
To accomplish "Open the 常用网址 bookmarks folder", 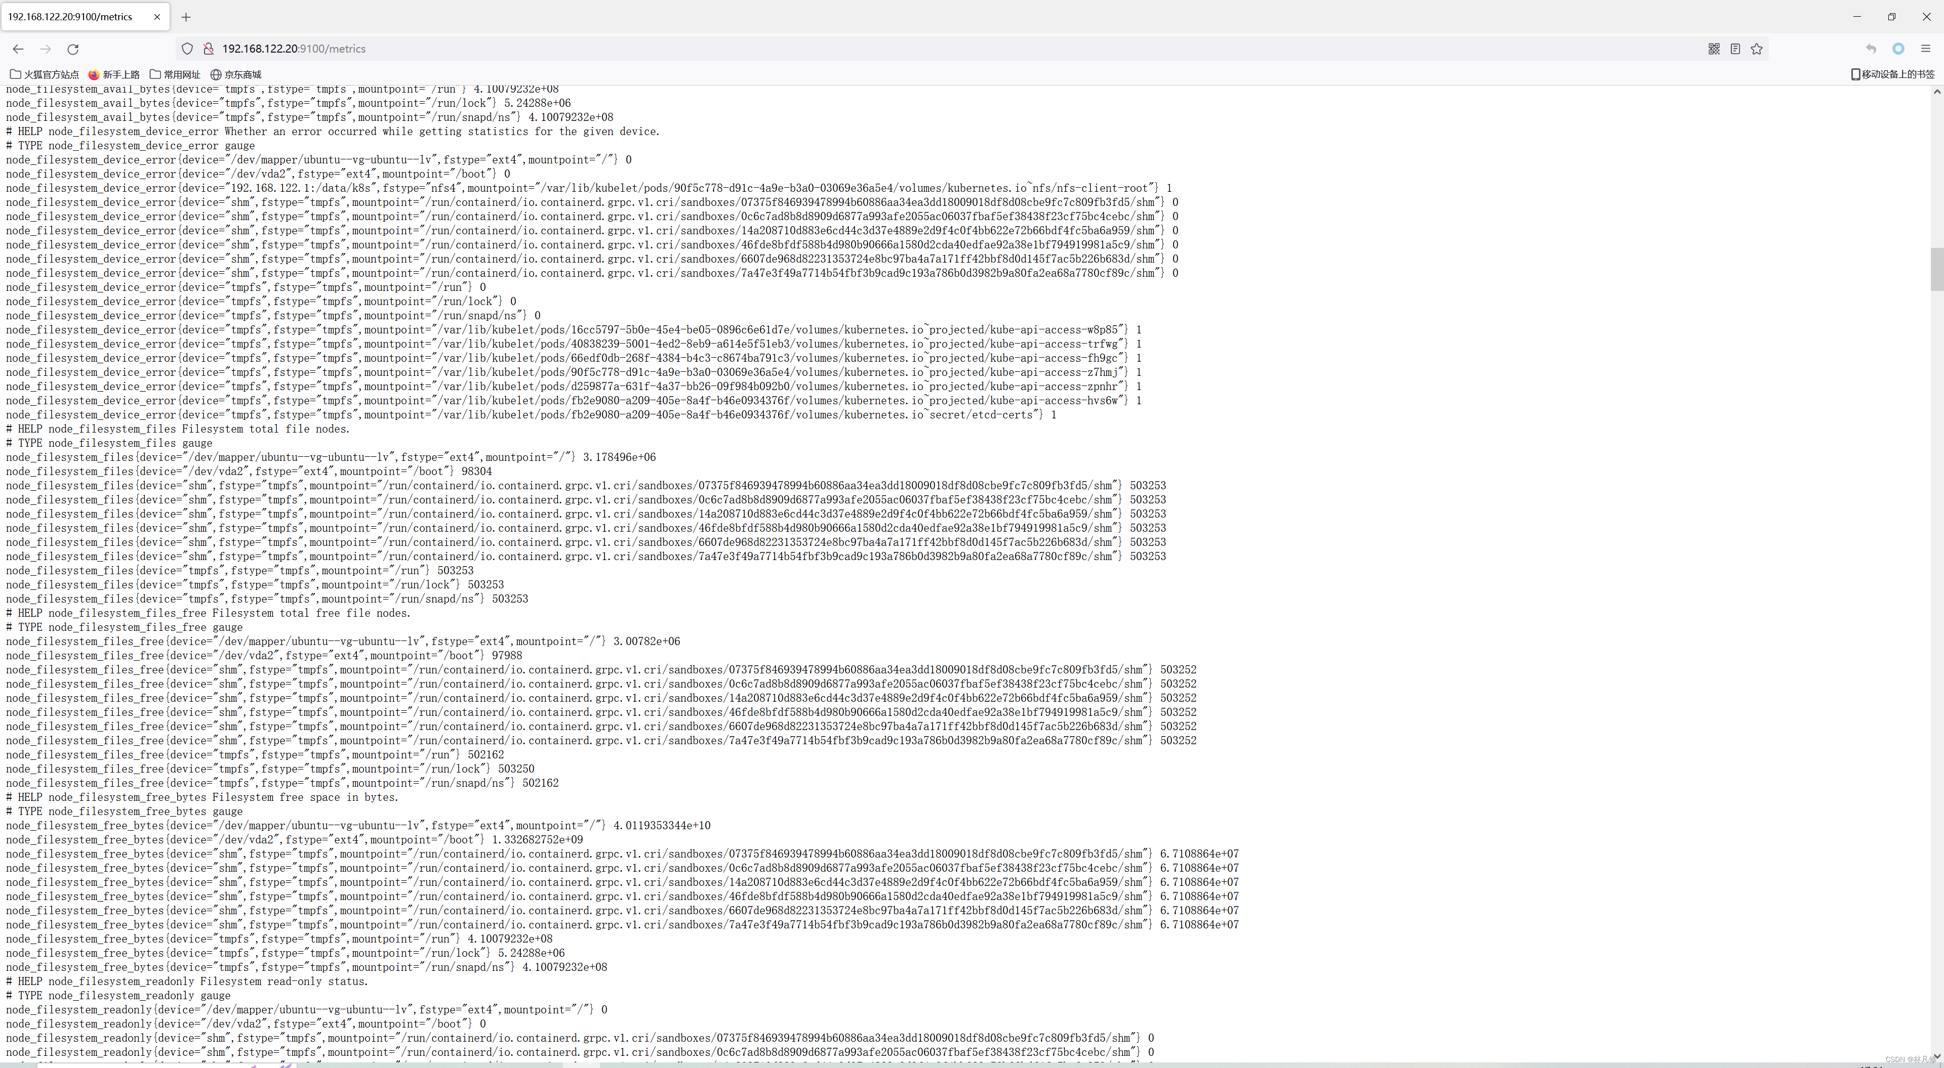I will 175,75.
